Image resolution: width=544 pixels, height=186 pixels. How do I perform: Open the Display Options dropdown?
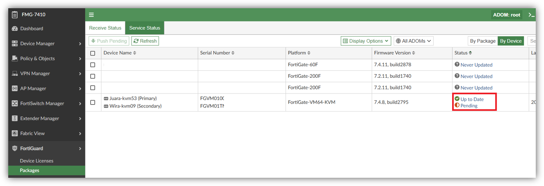point(366,41)
